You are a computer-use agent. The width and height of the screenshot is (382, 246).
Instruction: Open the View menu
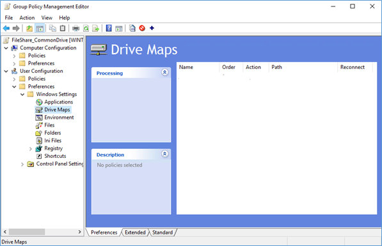pos(47,18)
